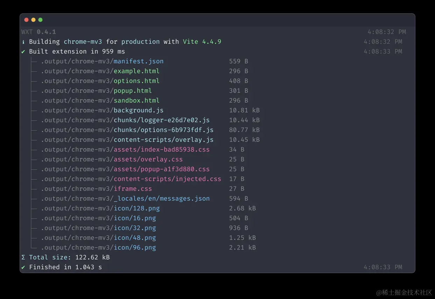435x299 pixels.
Task: Click the example.html file path
Action: coord(100,71)
